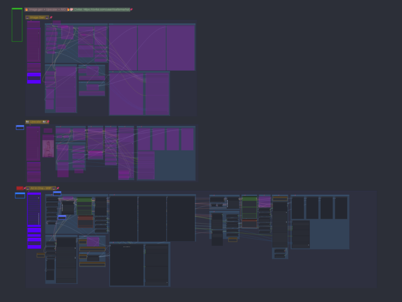Select the 'Image Gen' group label
This screenshot has width=402, height=302.
point(37,18)
